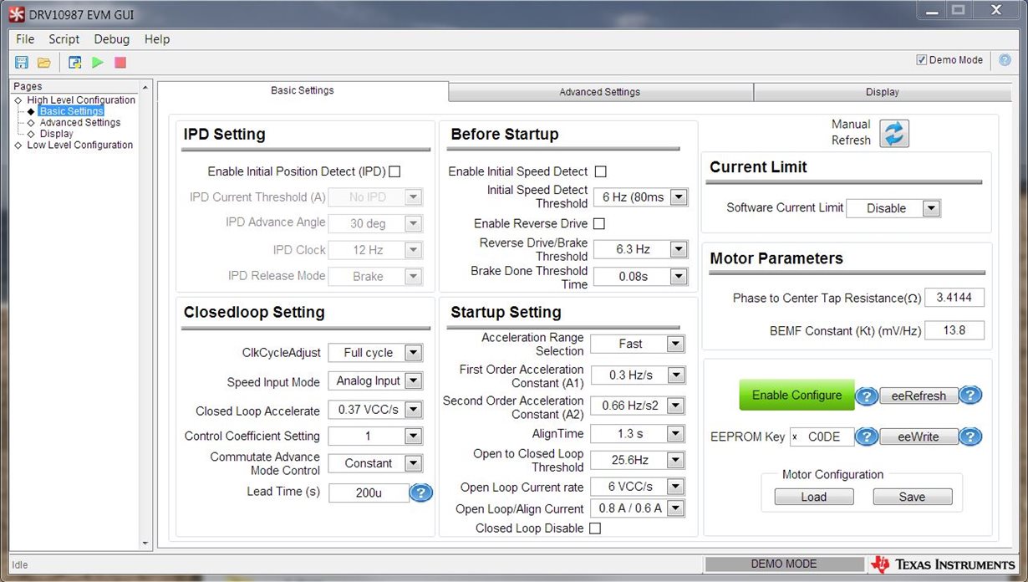This screenshot has width=1028, height=582.
Task: Click the Manual Refresh arrows icon
Action: pos(893,133)
